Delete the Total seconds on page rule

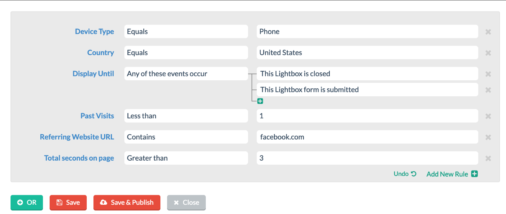488,158
